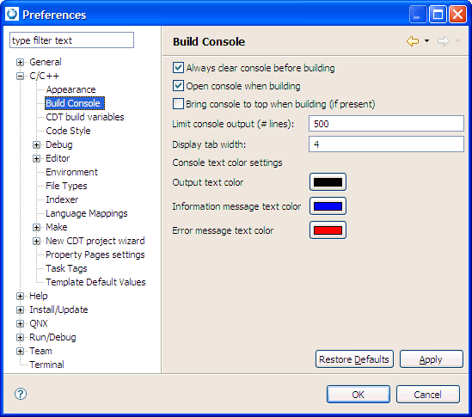Expand New CDT project wizard node
The image size is (472, 417).
(x=36, y=241)
